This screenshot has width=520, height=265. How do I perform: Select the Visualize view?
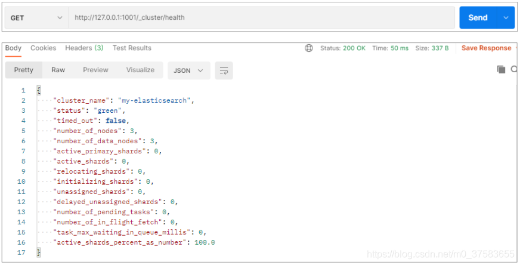click(140, 70)
